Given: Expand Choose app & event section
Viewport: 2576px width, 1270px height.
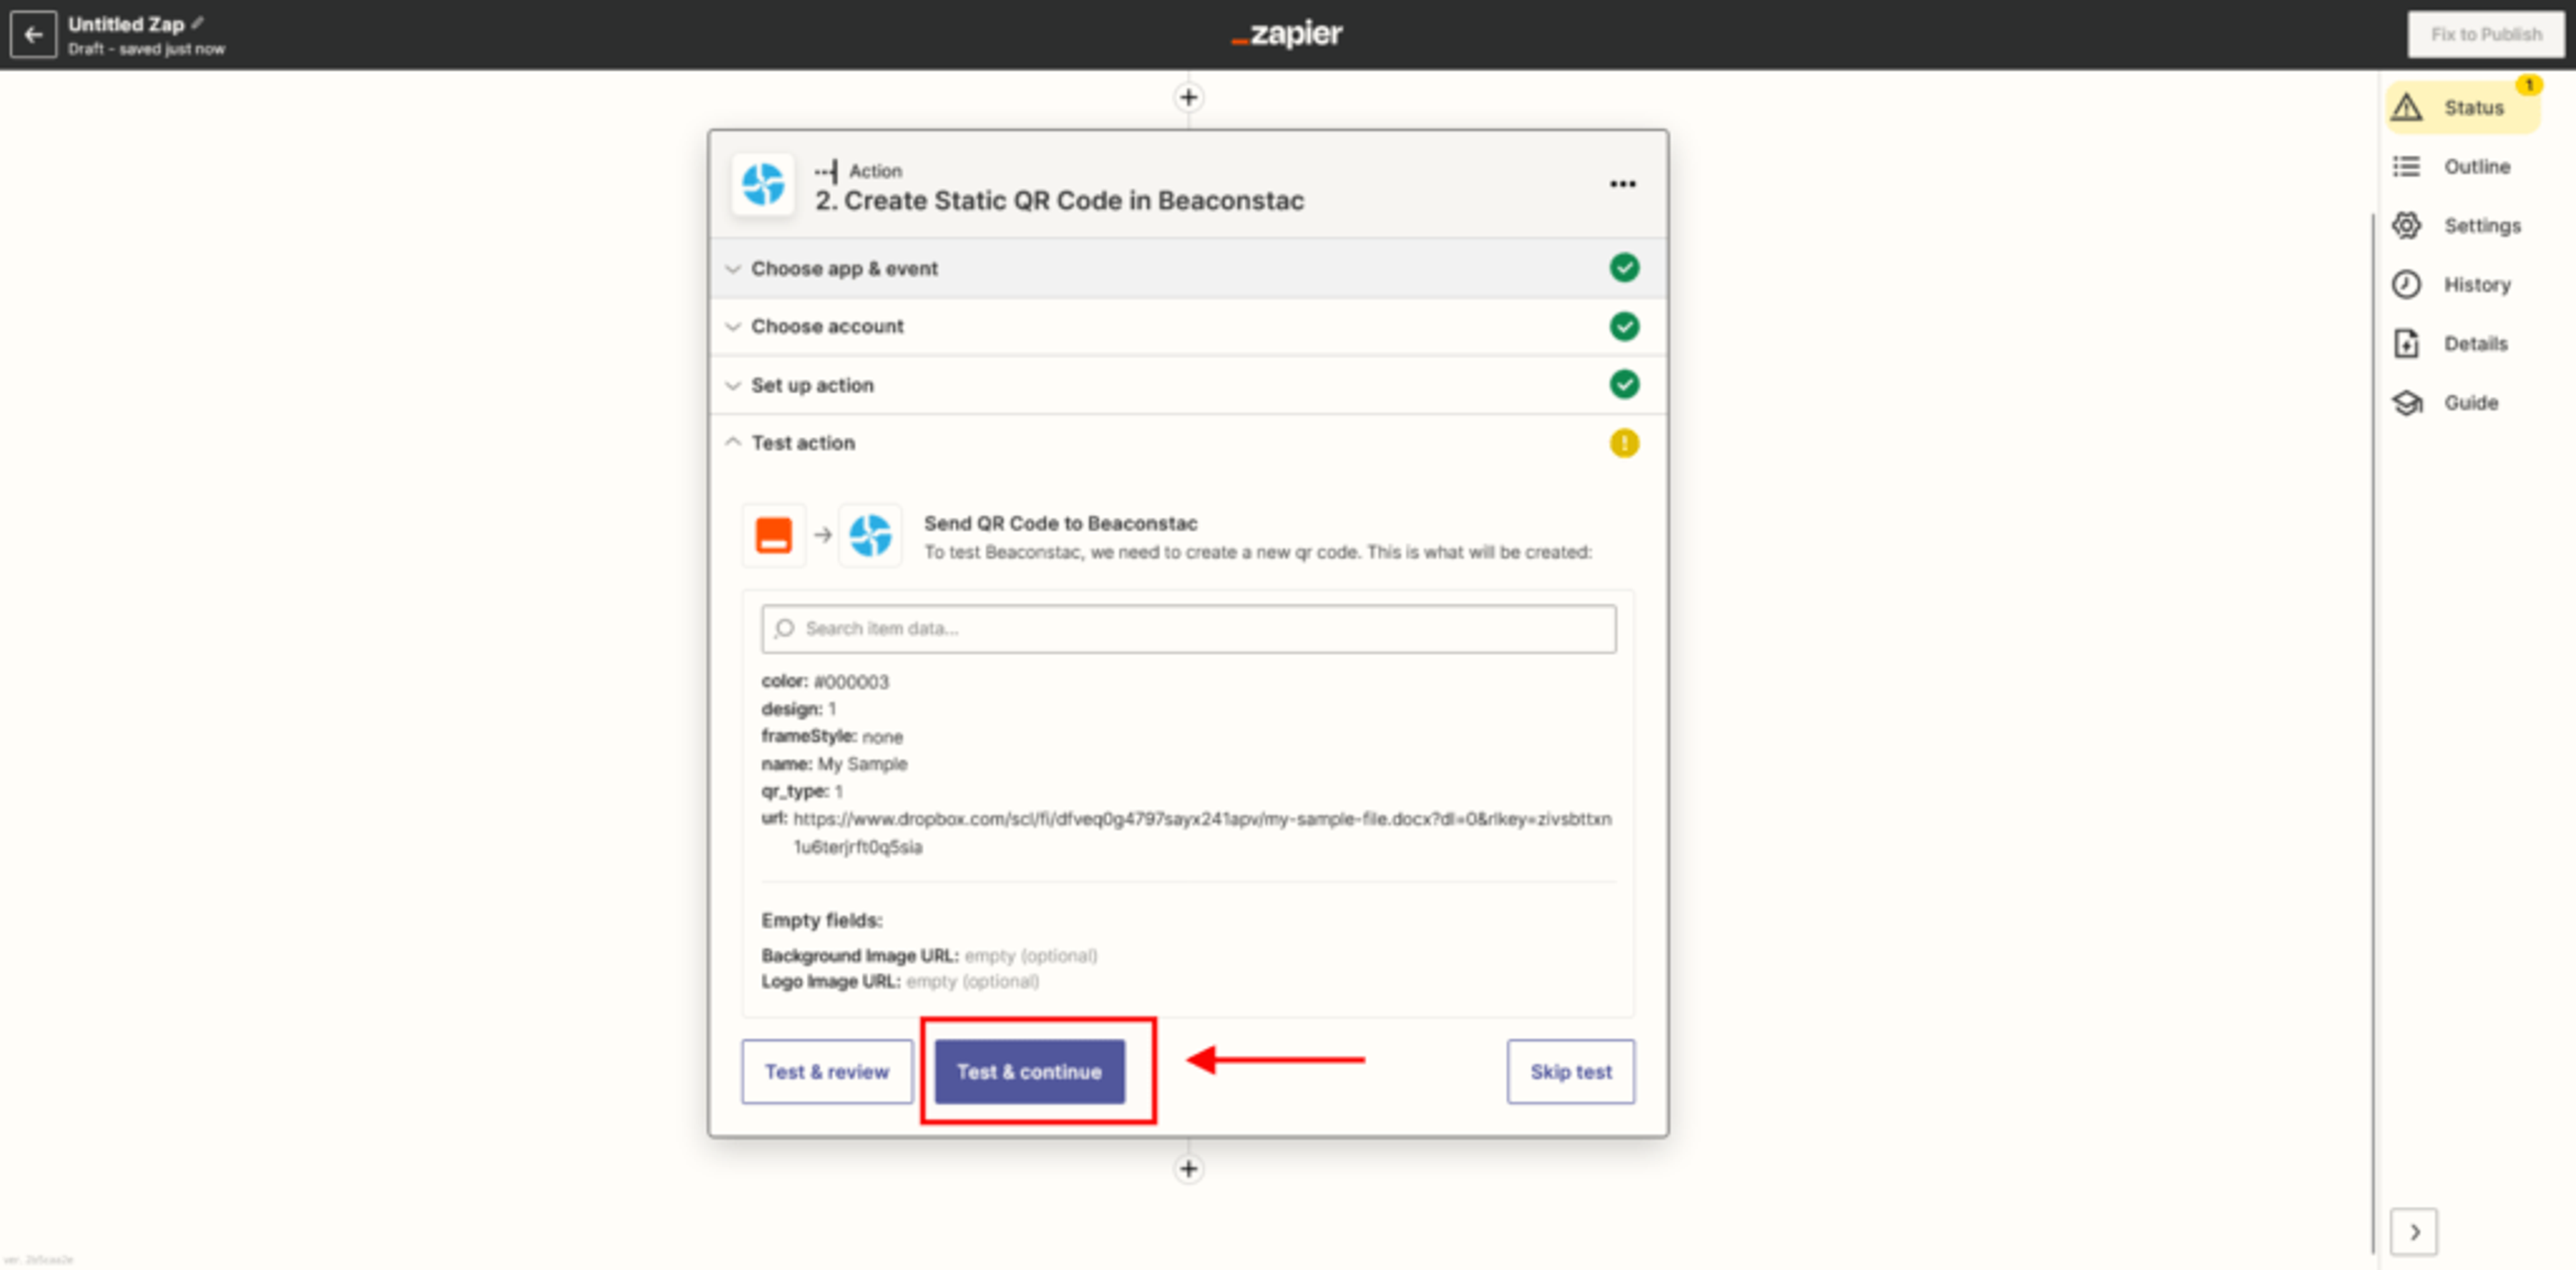Looking at the screenshot, I should [x=844, y=269].
